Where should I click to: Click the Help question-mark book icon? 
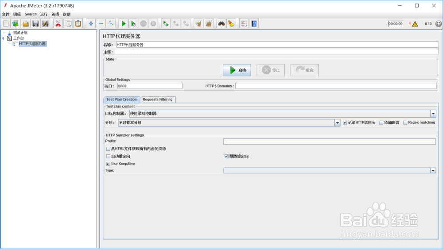pyautogui.click(x=254, y=24)
